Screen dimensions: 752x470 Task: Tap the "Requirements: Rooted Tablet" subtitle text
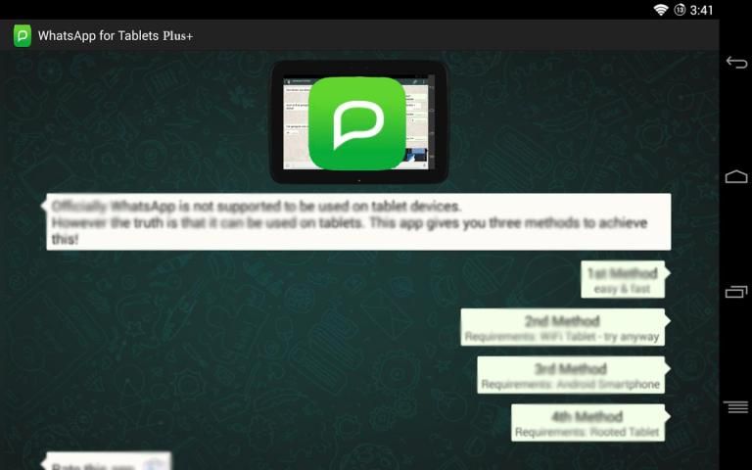(x=588, y=432)
